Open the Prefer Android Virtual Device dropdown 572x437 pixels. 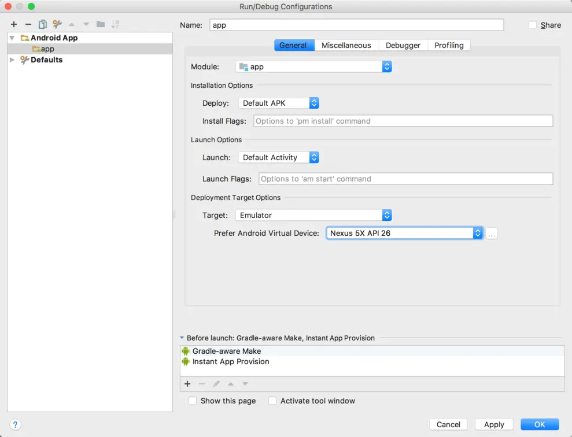pyautogui.click(x=405, y=233)
